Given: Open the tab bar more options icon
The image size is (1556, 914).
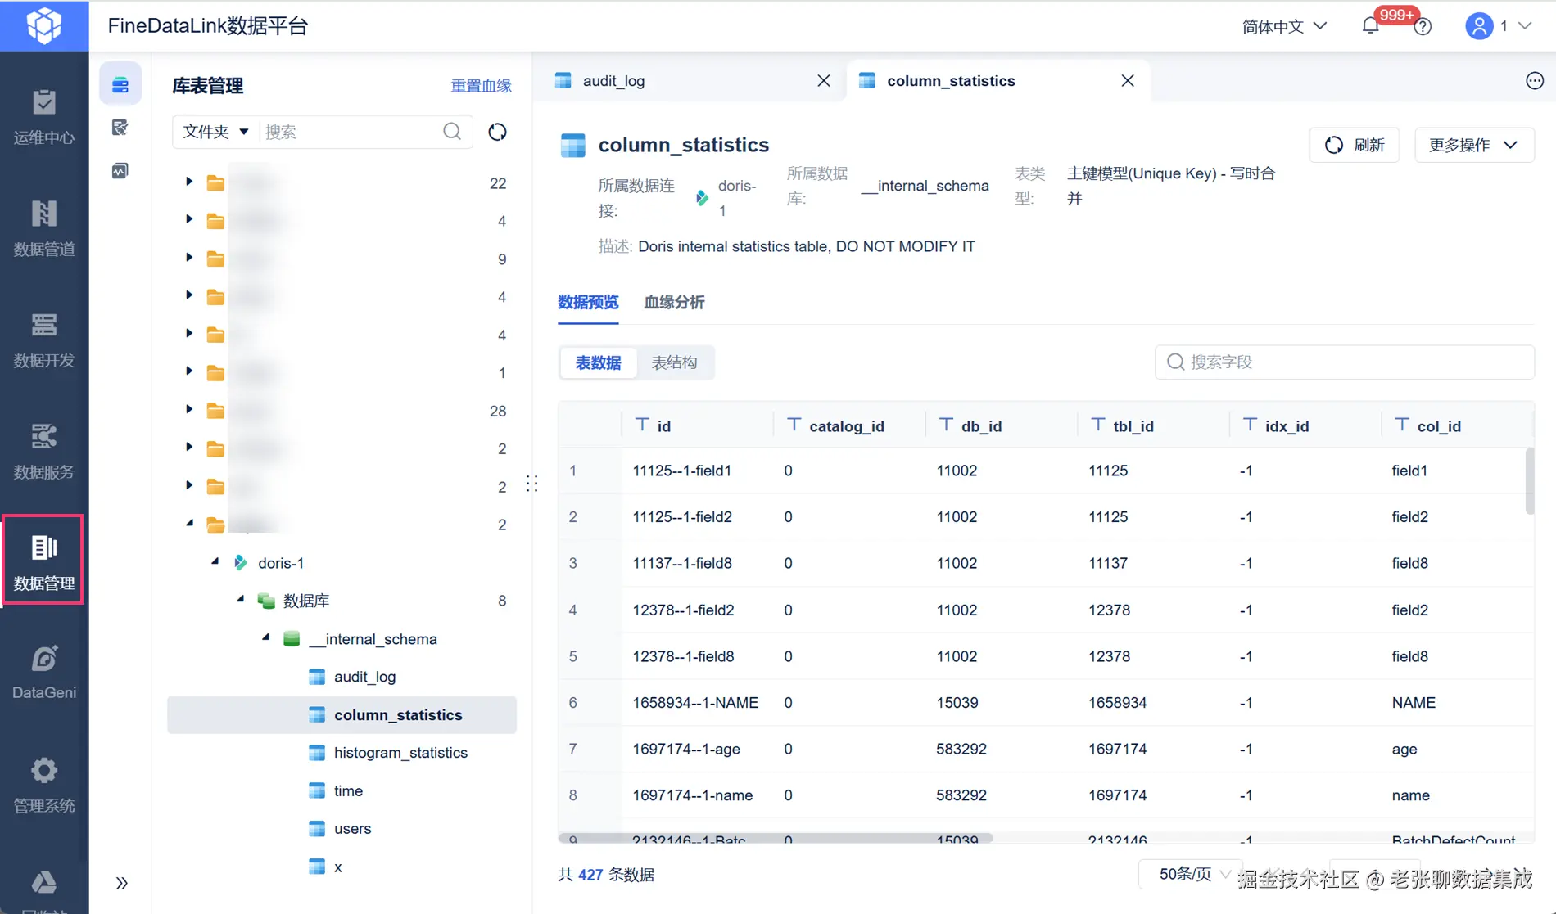Looking at the screenshot, I should [1535, 80].
